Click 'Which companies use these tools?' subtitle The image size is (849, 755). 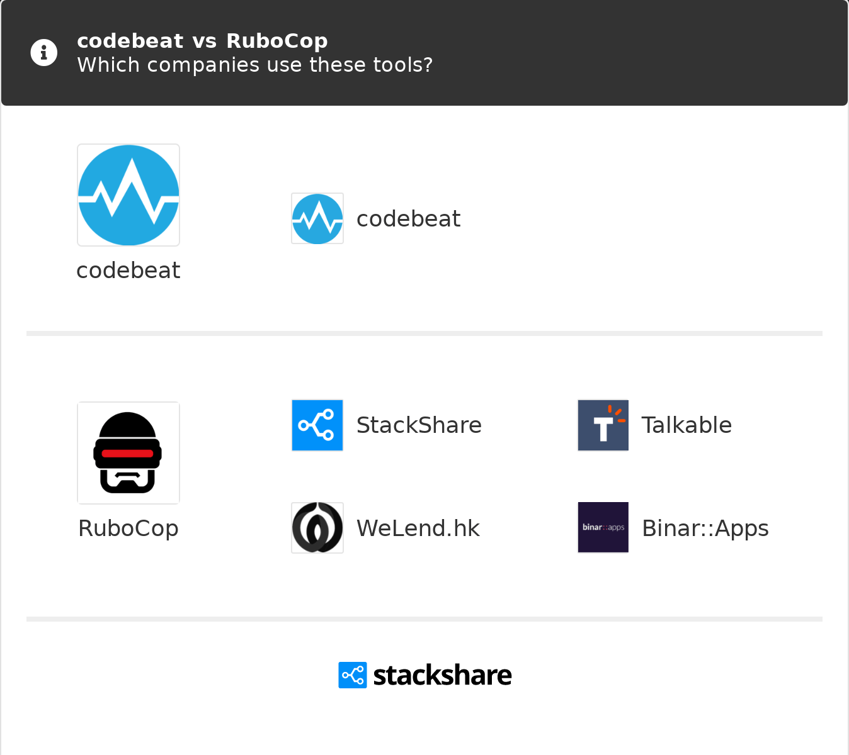click(254, 65)
